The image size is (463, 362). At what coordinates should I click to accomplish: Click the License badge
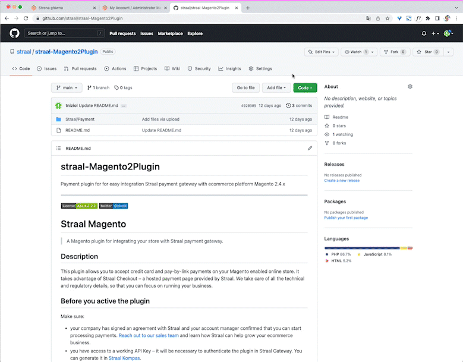point(79,206)
